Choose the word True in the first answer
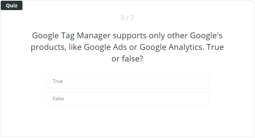Screen dimensions: 255x138 coord(58,81)
